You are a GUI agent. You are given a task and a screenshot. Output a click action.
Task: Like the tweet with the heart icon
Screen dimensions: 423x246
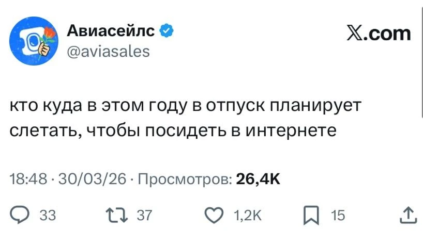click(x=213, y=215)
